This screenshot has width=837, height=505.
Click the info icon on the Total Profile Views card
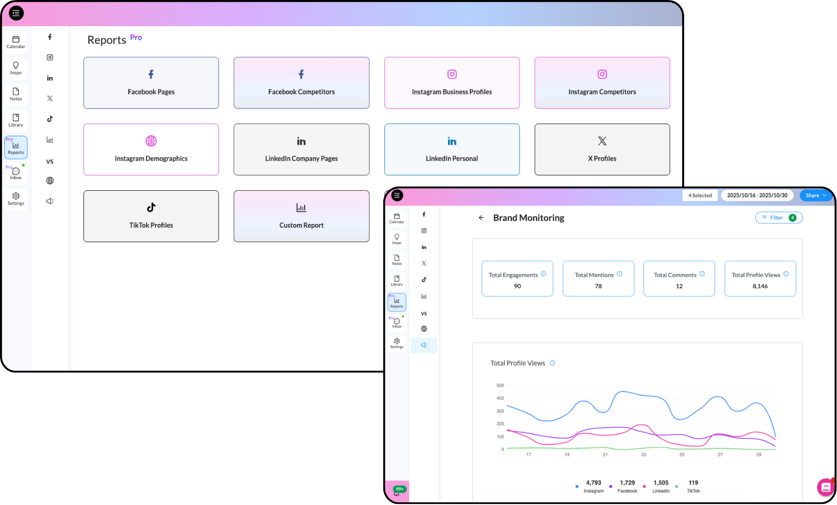point(786,274)
